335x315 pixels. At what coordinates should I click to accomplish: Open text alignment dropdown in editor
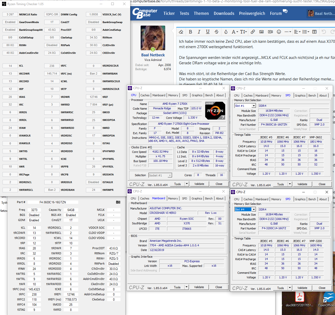tap(297, 32)
